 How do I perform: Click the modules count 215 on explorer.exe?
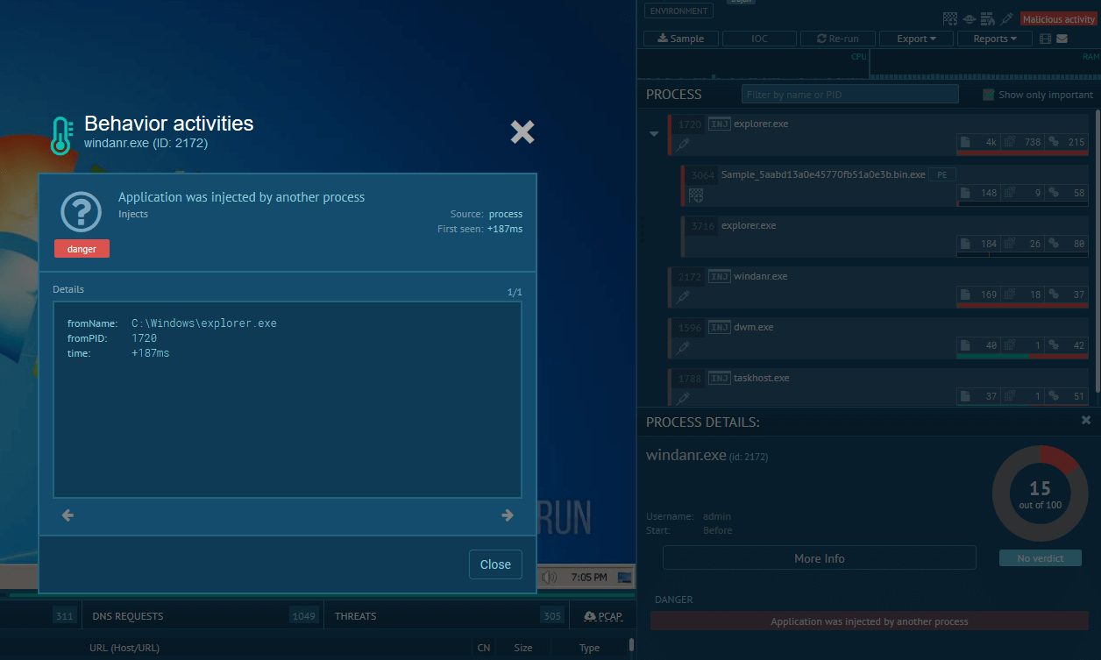point(1066,142)
